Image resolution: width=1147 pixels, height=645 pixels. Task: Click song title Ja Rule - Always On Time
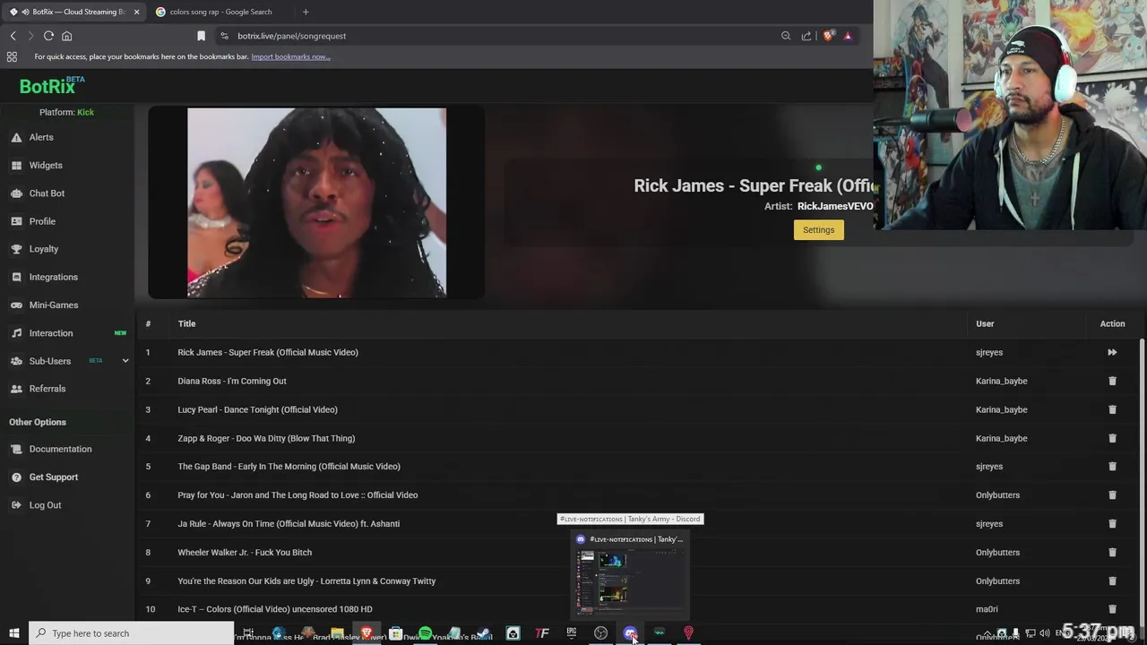click(x=289, y=523)
